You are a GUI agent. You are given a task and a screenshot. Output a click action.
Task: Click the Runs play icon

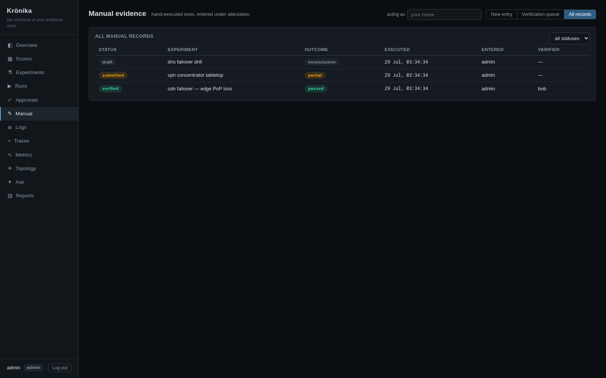pos(9,86)
